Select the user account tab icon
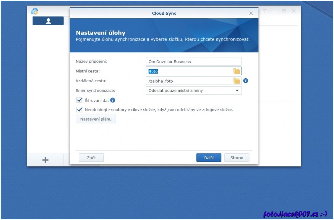The width and height of the screenshot is (334, 220). coord(48,21)
